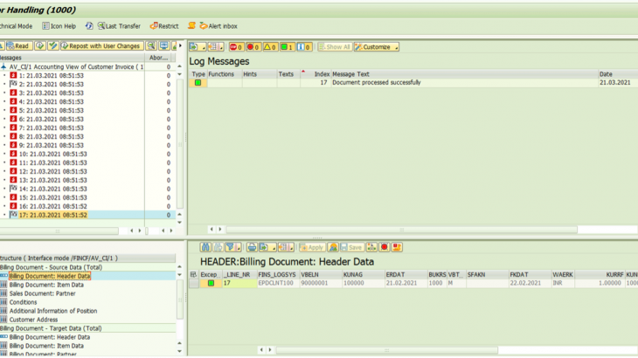Toggle the blue info messages filter
Screen dimensions: 638x358
point(304,47)
